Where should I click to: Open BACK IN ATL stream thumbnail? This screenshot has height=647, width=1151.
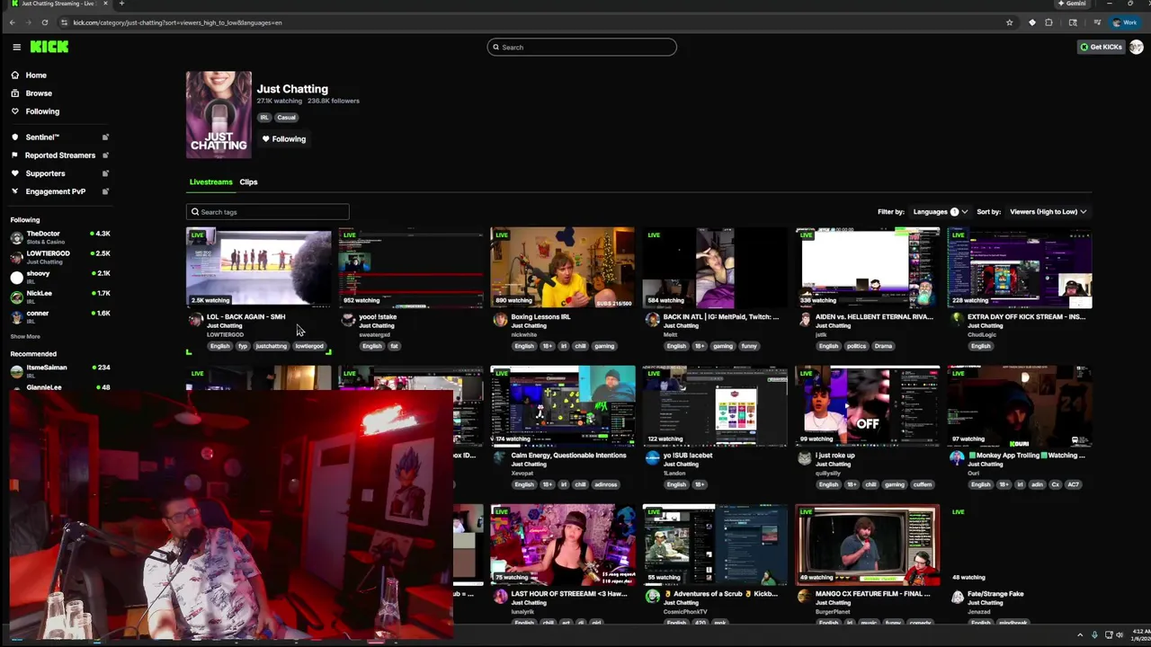[715, 268]
